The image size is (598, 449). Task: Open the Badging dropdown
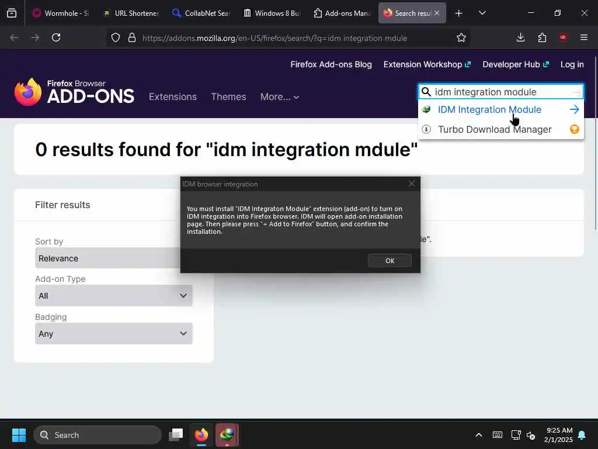114,334
